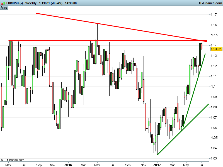Click the EUR/USD (-) instrument name
Screen dimensions: 223x167
15,3
